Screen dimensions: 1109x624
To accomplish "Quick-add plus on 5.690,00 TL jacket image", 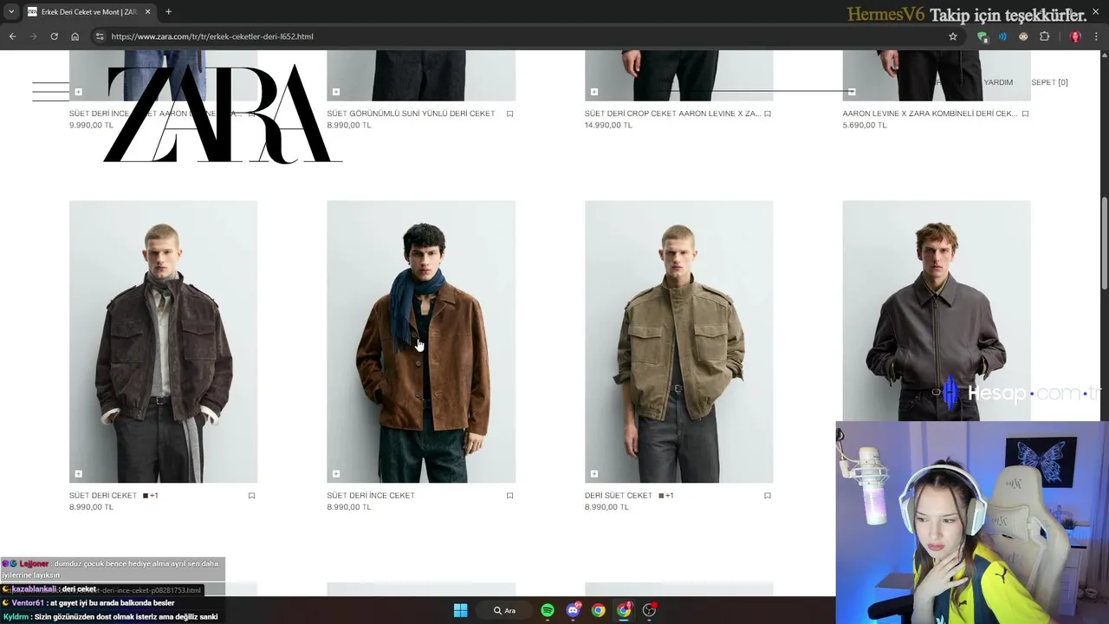I will [852, 92].
